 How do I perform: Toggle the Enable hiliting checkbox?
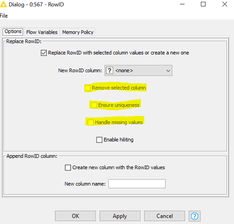(99, 140)
